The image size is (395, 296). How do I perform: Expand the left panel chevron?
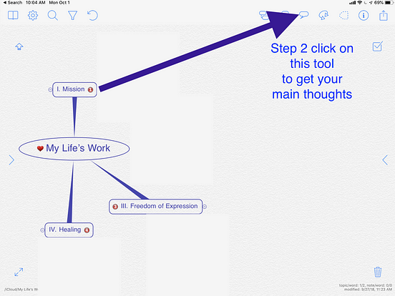click(11, 160)
